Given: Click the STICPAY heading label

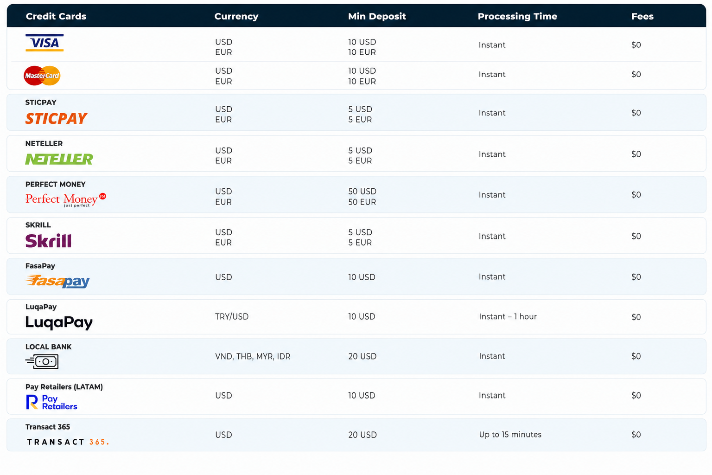Looking at the screenshot, I should (x=41, y=103).
